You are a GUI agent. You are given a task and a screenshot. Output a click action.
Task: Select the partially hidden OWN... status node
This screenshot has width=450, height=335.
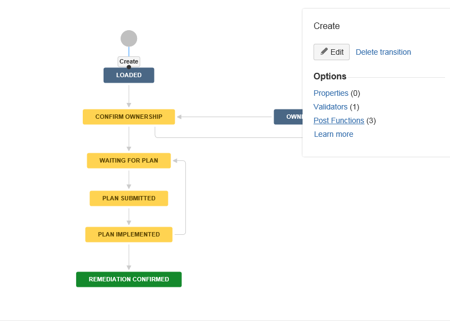click(288, 117)
